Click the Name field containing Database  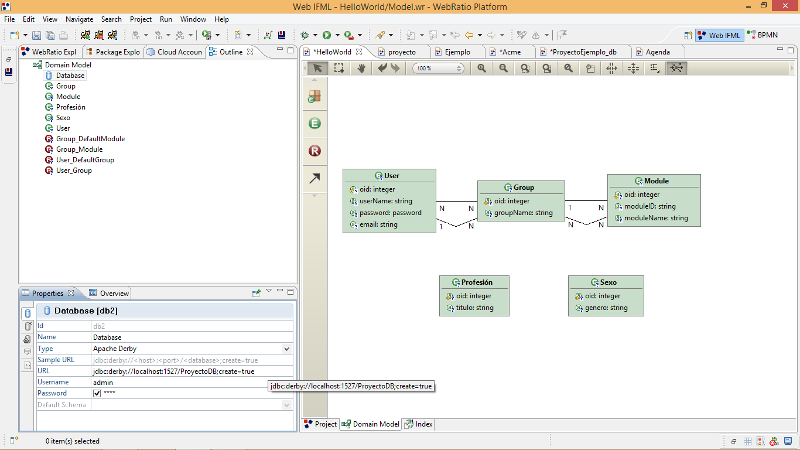point(192,337)
